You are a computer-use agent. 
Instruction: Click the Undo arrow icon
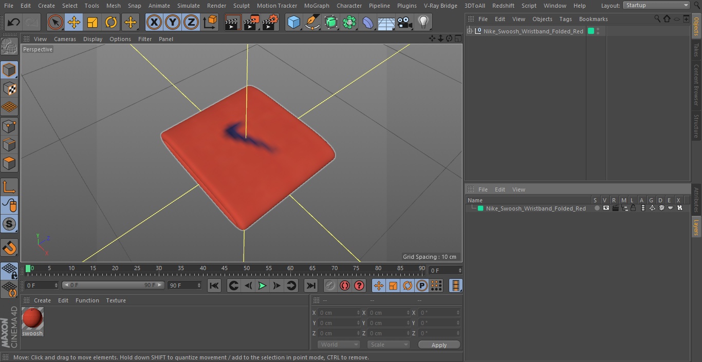pyautogui.click(x=14, y=23)
